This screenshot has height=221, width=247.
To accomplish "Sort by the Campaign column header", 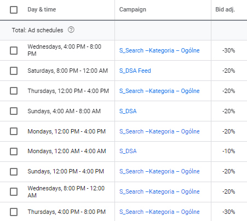I will pyautogui.click(x=133, y=9).
